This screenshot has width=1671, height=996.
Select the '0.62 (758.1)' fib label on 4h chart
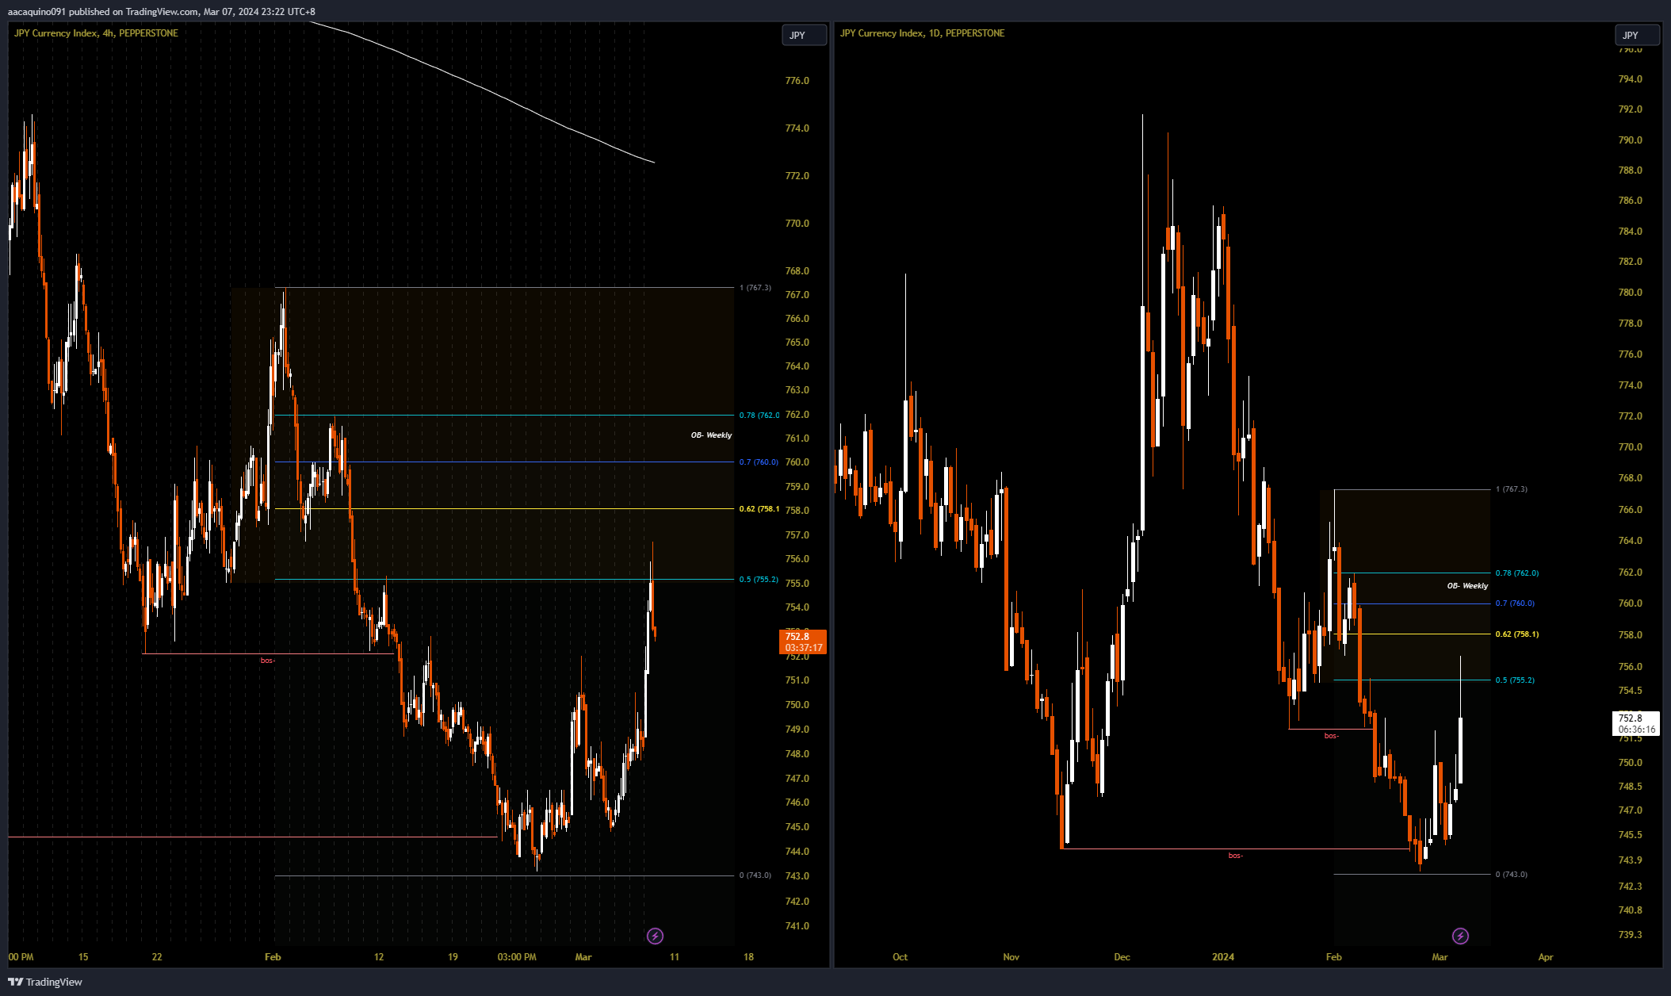759,509
